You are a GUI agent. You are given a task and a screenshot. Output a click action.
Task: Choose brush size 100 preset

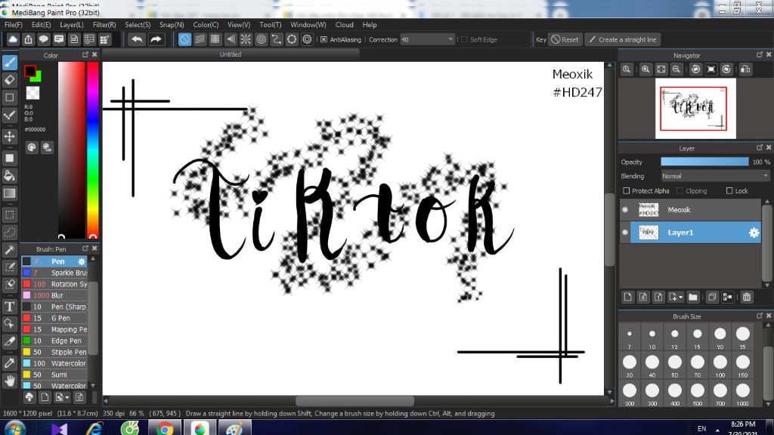tap(720, 362)
